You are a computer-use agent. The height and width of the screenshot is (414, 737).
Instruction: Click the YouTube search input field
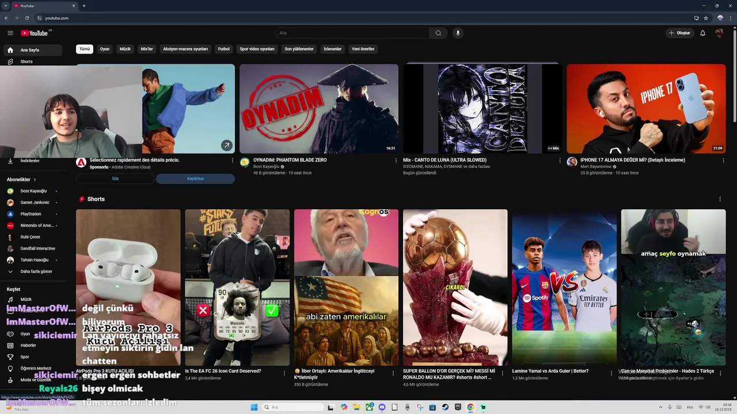[x=351, y=33]
